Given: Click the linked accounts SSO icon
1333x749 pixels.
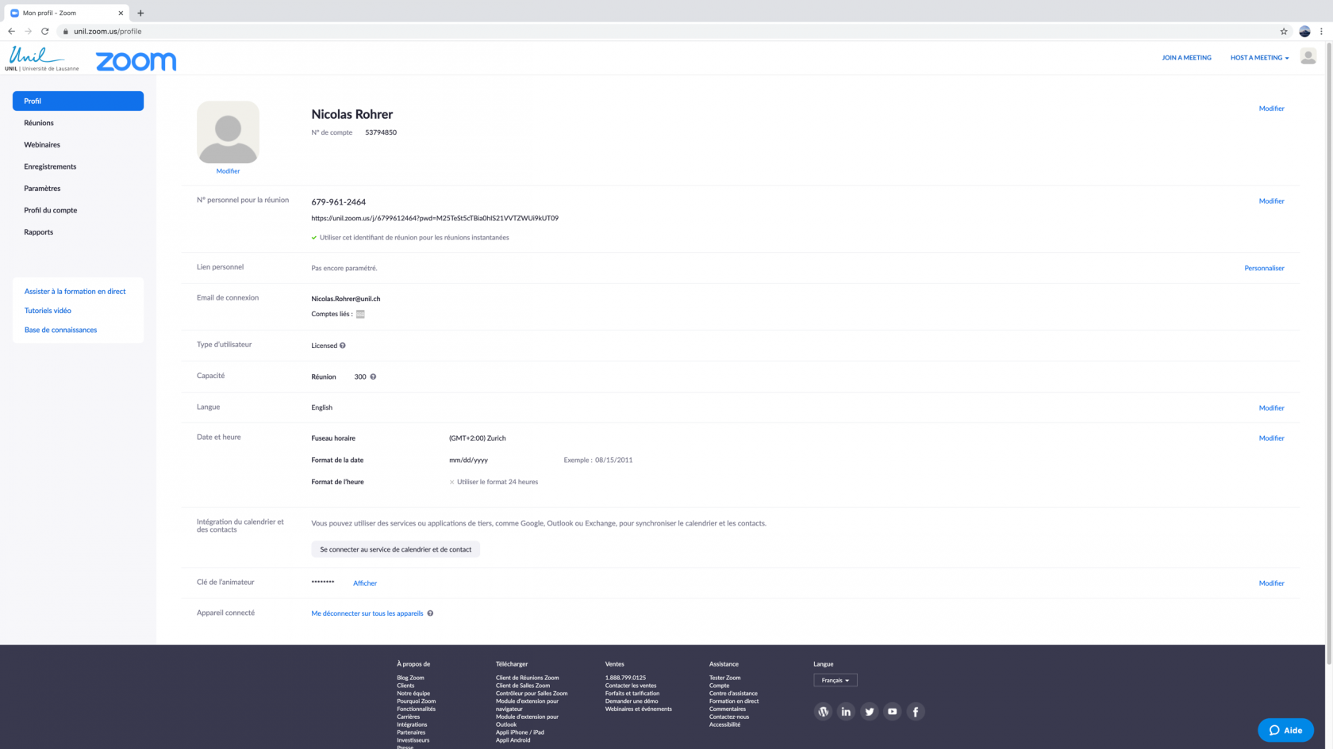Looking at the screenshot, I should 360,314.
